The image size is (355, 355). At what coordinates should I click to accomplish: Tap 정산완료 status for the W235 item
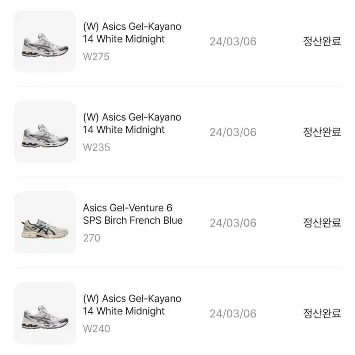click(322, 132)
